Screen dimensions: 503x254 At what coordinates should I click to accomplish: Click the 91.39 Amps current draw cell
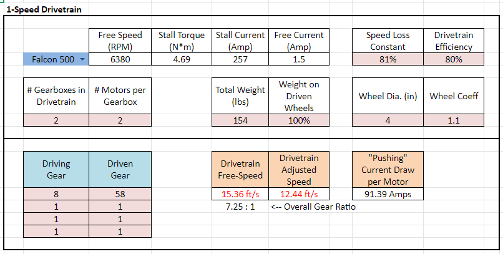[x=388, y=195]
